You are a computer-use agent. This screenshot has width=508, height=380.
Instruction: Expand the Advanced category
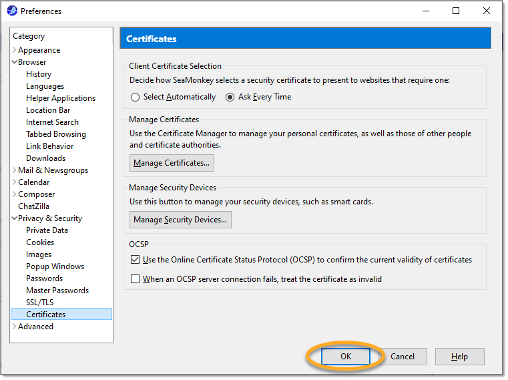point(15,327)
